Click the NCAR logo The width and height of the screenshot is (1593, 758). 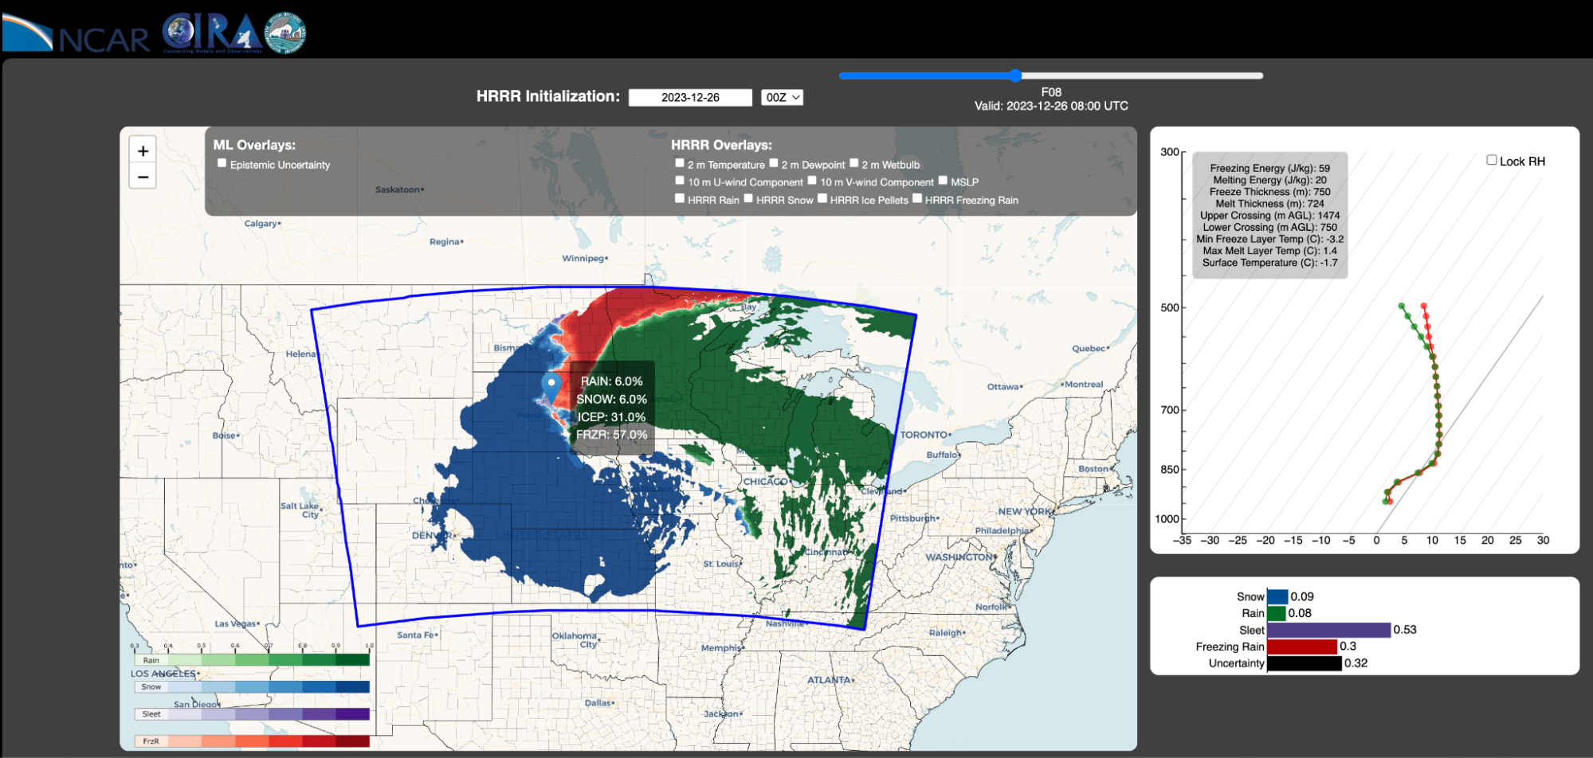coord(77,33)
